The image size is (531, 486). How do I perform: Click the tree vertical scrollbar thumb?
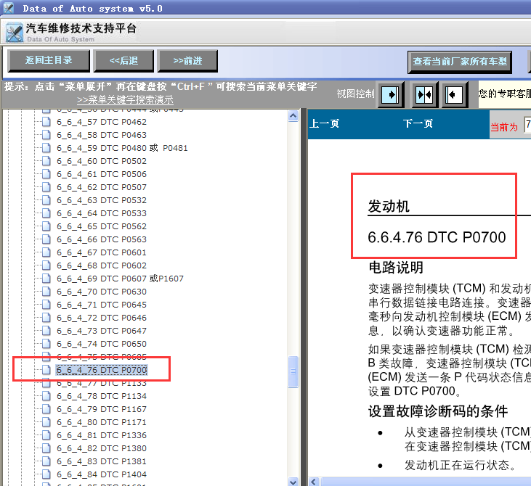tap(293, 371)
